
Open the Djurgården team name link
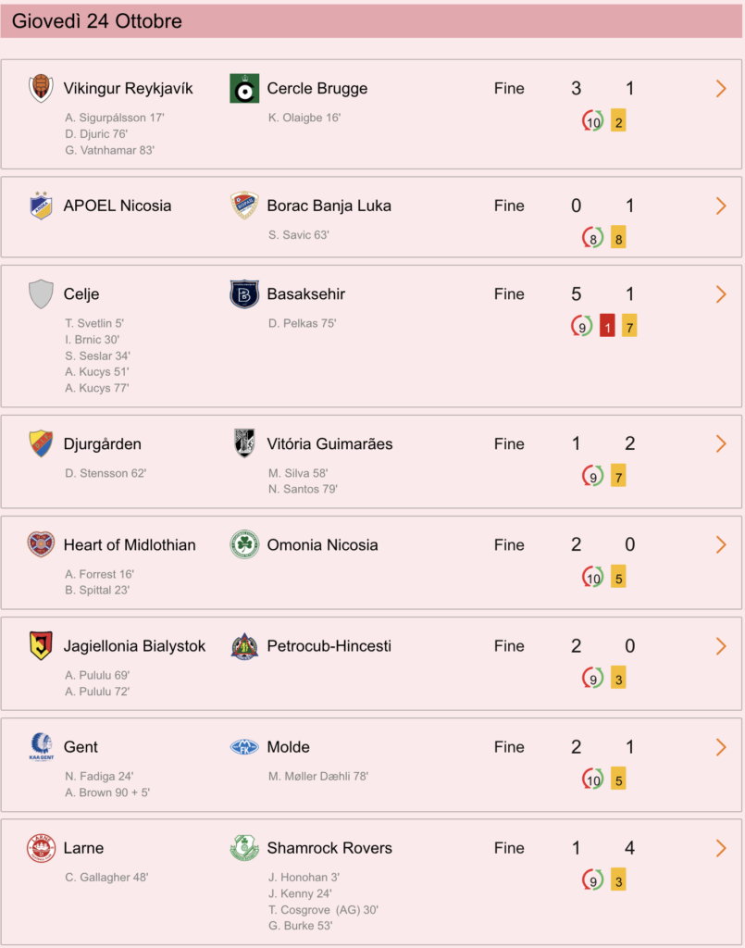pos(103,443)
